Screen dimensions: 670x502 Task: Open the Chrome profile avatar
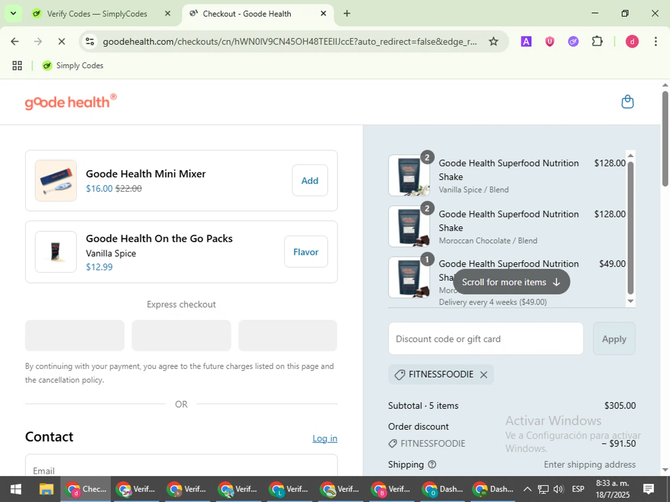632,41
